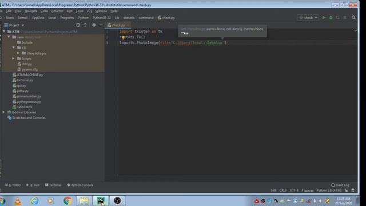Open the Terminal tool window
The image size is (366, 206).
(53, 185)
